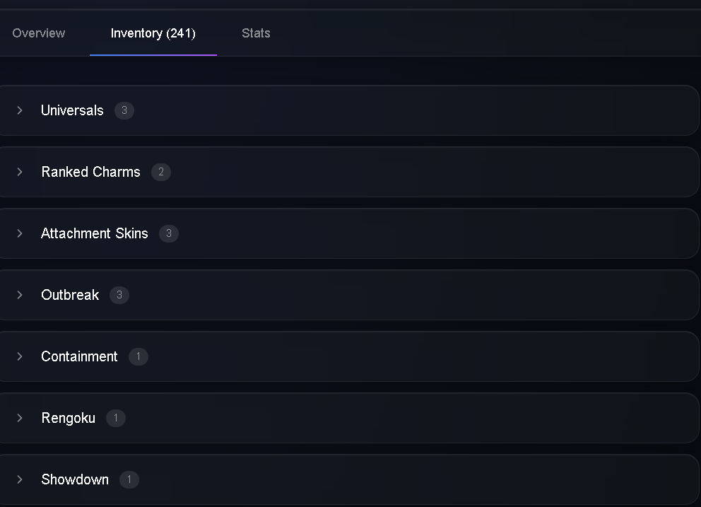Click the Containment category title

coord(79,356)
